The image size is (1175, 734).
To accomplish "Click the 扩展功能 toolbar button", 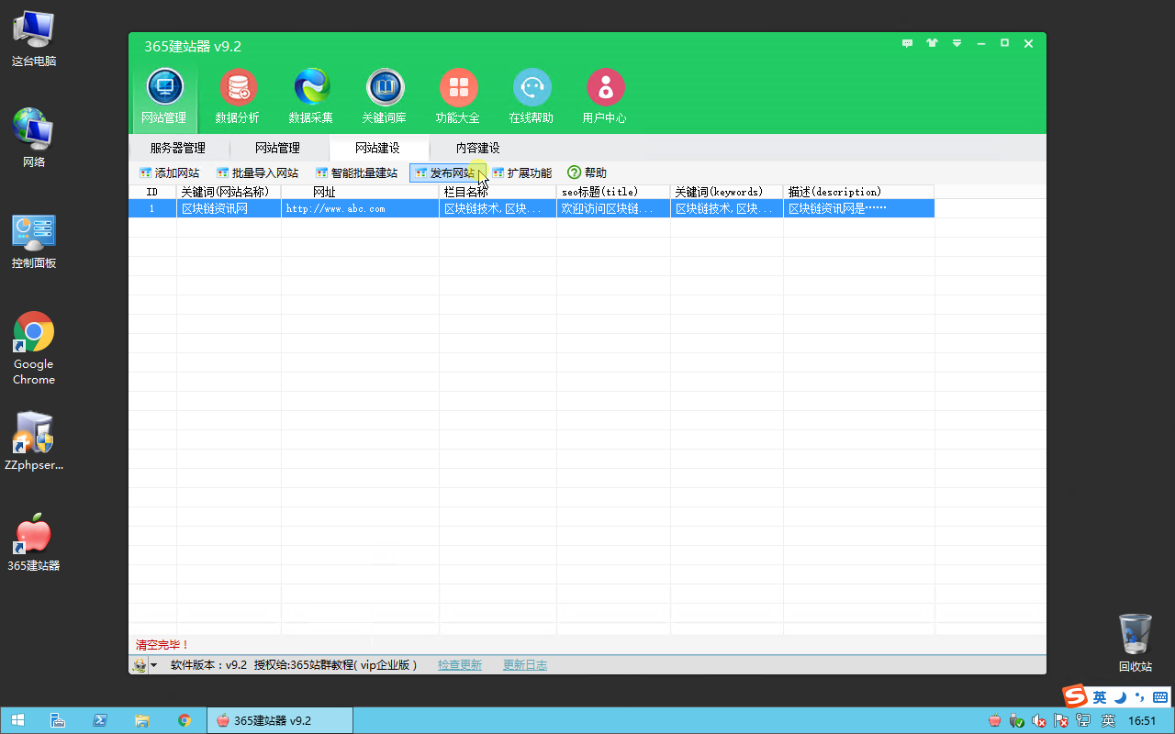I will point(522,172).
